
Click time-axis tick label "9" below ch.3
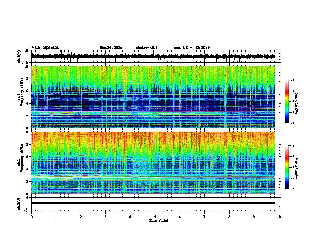coord(254,217)
